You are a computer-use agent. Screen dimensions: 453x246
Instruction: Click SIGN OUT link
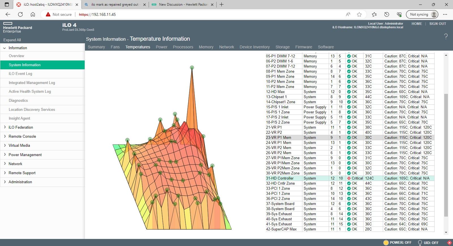click(x=437, y=24)
